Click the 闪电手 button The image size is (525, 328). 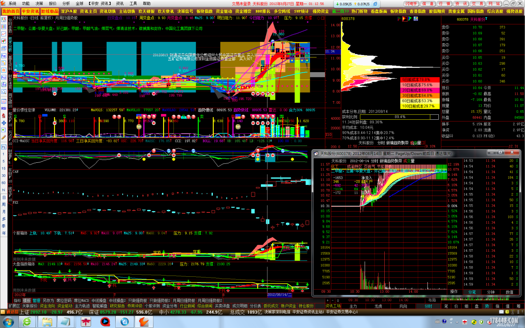click(x=411, y=3)
